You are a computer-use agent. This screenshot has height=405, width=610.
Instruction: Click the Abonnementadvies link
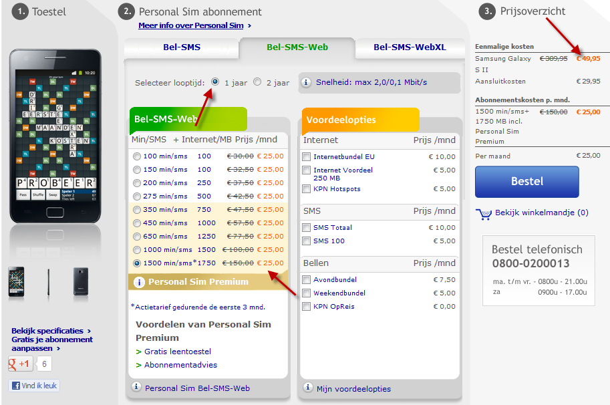180,365
